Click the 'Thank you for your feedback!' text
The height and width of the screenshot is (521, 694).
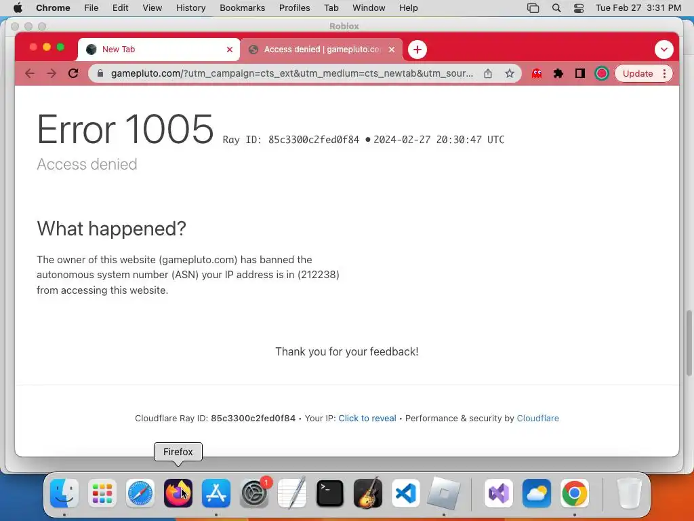pos(347,352)
